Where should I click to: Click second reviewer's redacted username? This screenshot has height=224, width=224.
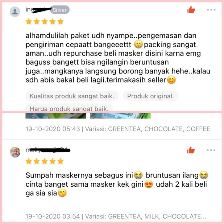click(x=48, y=150)
